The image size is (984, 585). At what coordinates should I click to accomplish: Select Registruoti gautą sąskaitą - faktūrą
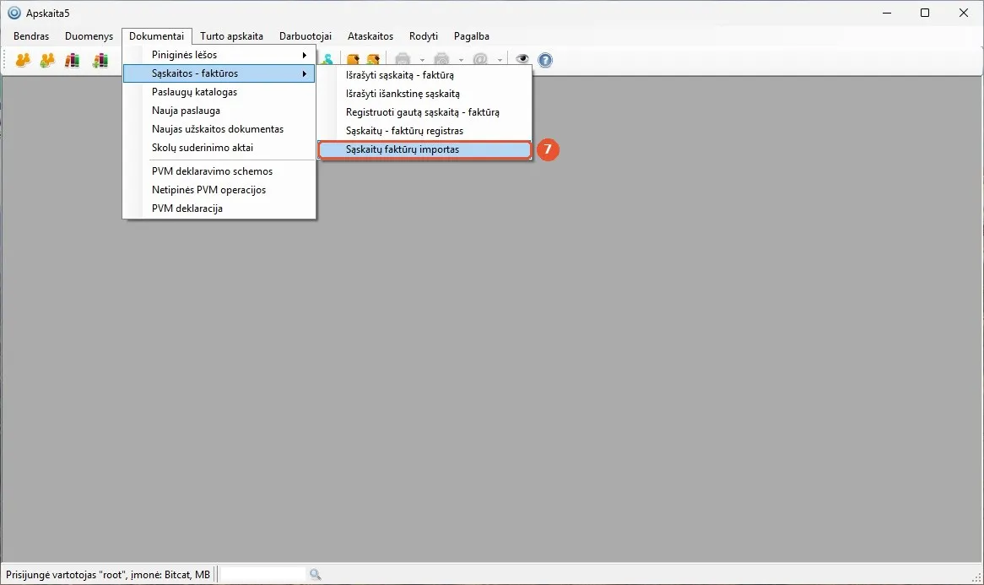424,112
